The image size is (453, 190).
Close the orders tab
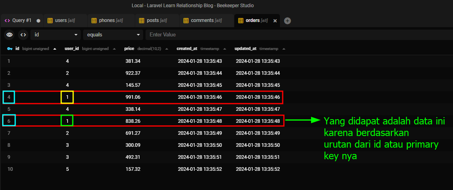click(x=275, y=21)
